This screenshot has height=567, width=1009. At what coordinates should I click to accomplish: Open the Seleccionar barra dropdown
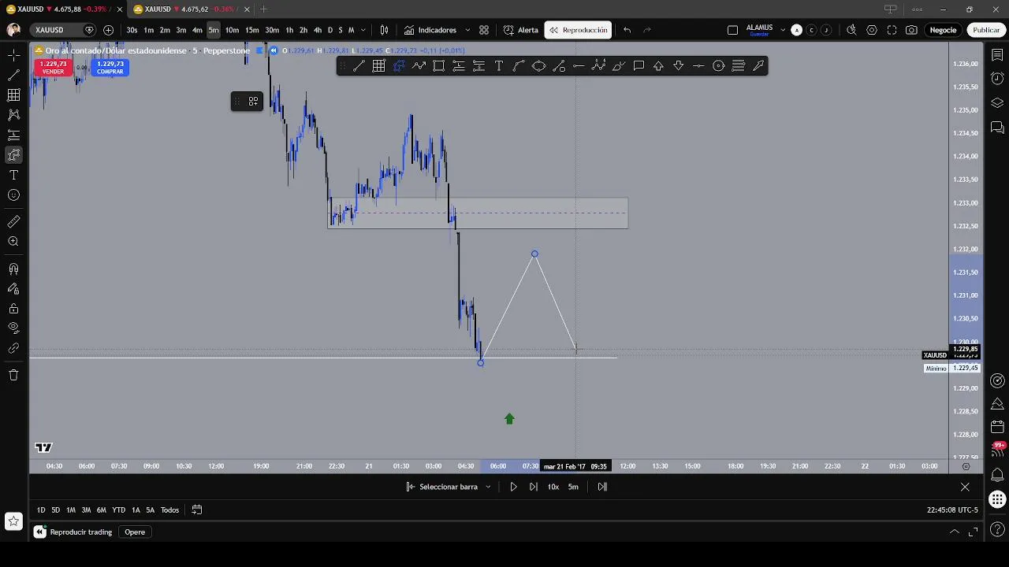(449, 487)
